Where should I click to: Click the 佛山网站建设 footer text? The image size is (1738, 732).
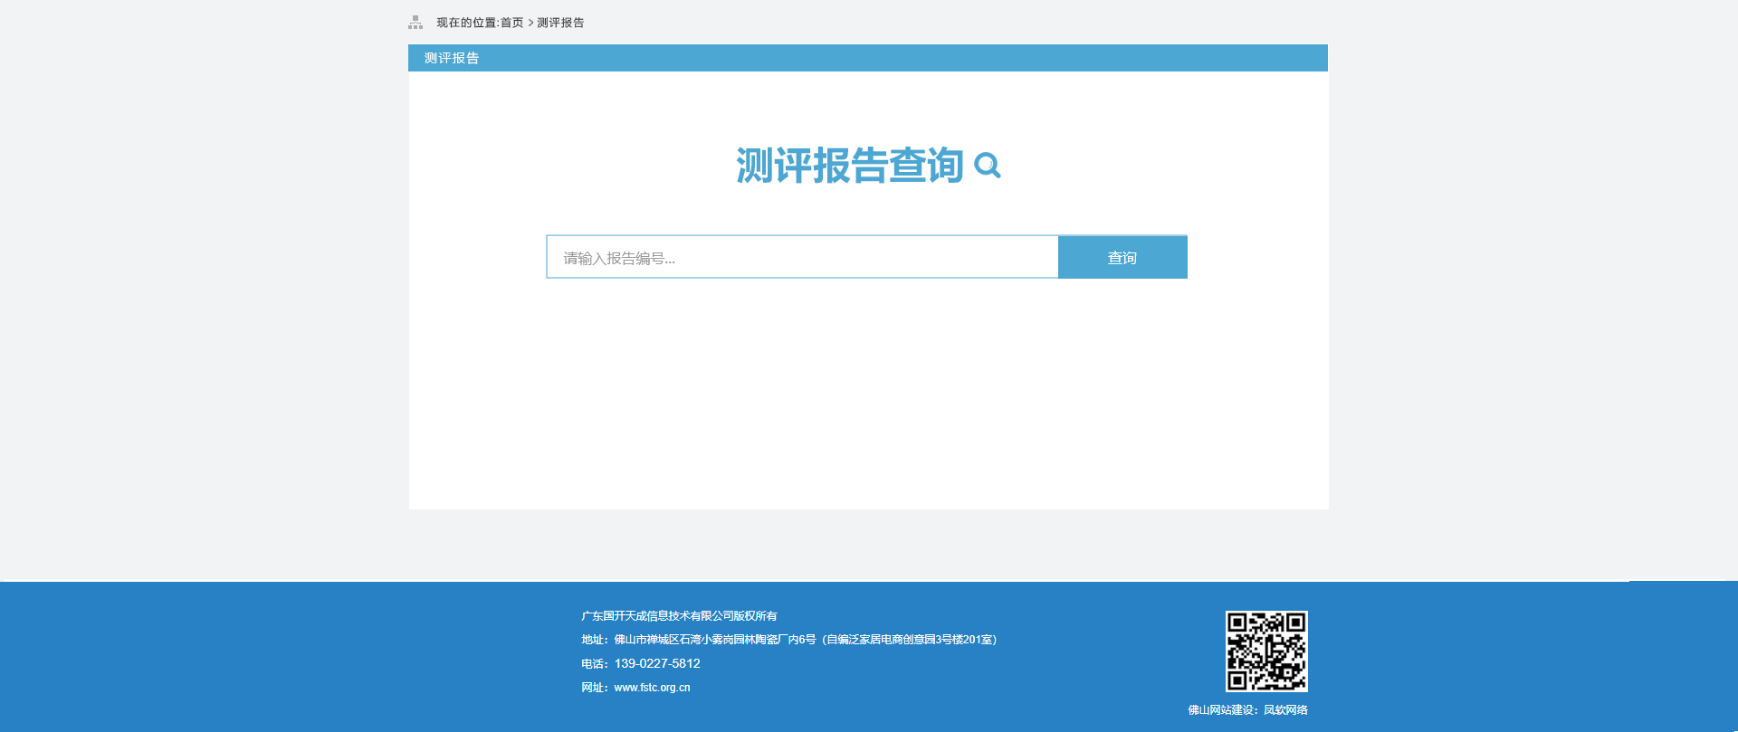pos(1221,710)
